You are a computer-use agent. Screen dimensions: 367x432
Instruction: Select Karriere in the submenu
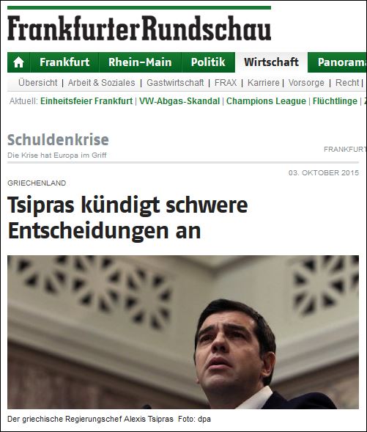264,83
